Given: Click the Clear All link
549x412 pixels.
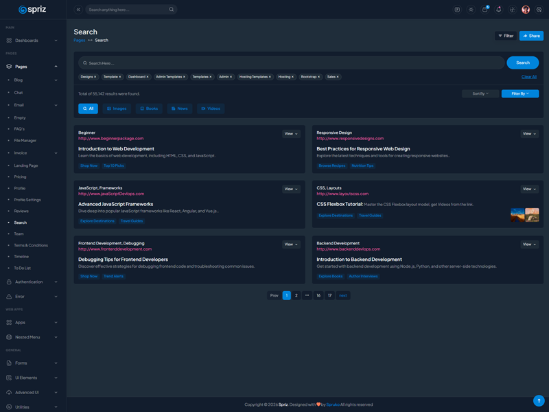Looking at the screenshot, I should (528, 77).
